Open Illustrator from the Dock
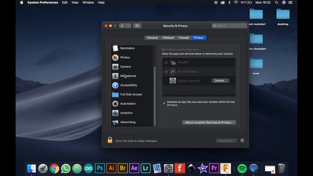Image resolution: width=313 pixels, height=176 pixels. (x=111, y=168)
